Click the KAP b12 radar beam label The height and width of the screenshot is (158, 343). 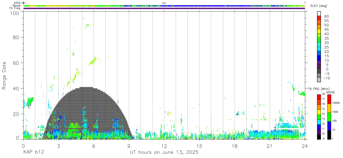34,152
